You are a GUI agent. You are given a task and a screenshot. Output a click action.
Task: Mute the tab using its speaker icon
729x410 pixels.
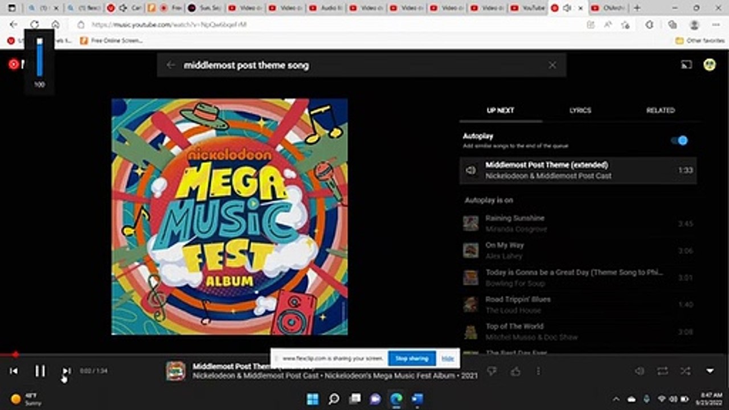(x=566, y=8)
